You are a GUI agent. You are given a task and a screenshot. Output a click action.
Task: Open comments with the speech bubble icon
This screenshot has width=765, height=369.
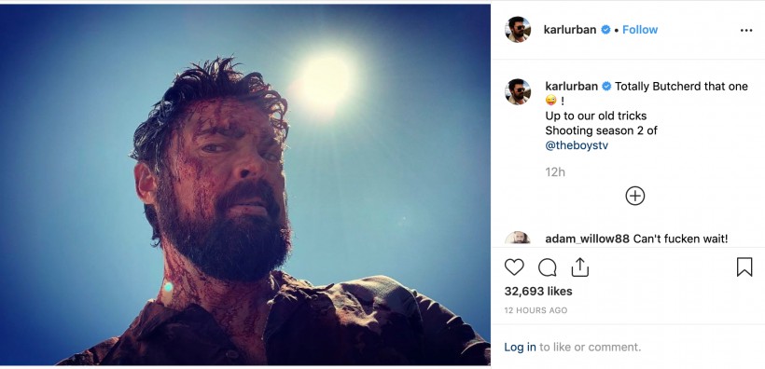coord(548,267)
